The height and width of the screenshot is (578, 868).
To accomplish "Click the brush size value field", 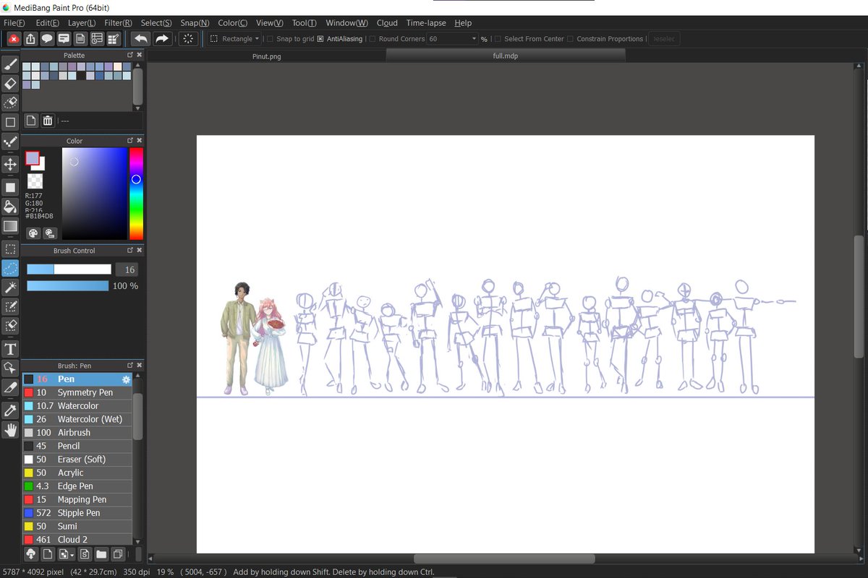I will pyautogui.click(x=127, y=269).
